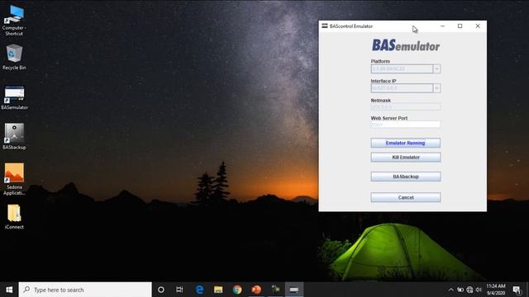Click the BAScontrol Emulator title bar icon
This screenshot has width=529, height=297.
click(325, 26)
